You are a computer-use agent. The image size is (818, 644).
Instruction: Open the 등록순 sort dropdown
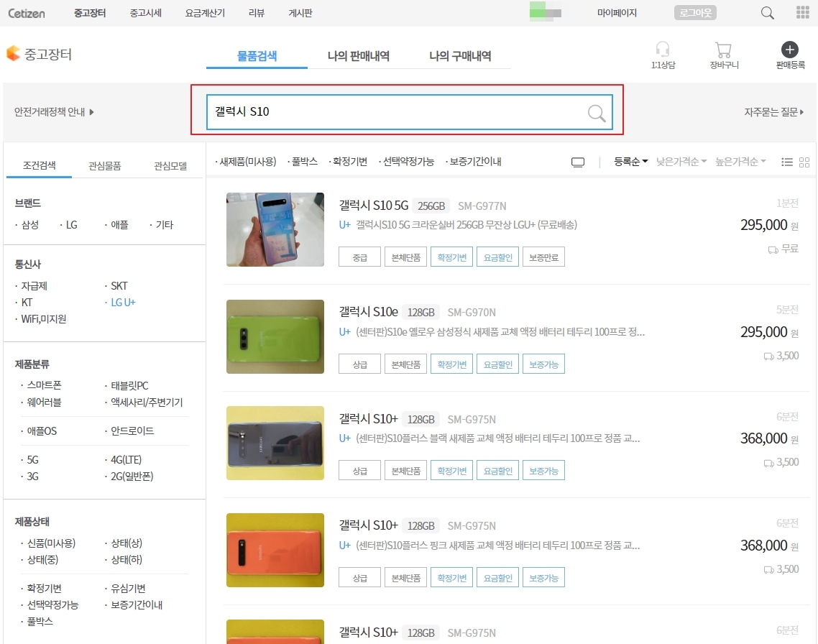(x=630, y=162)
